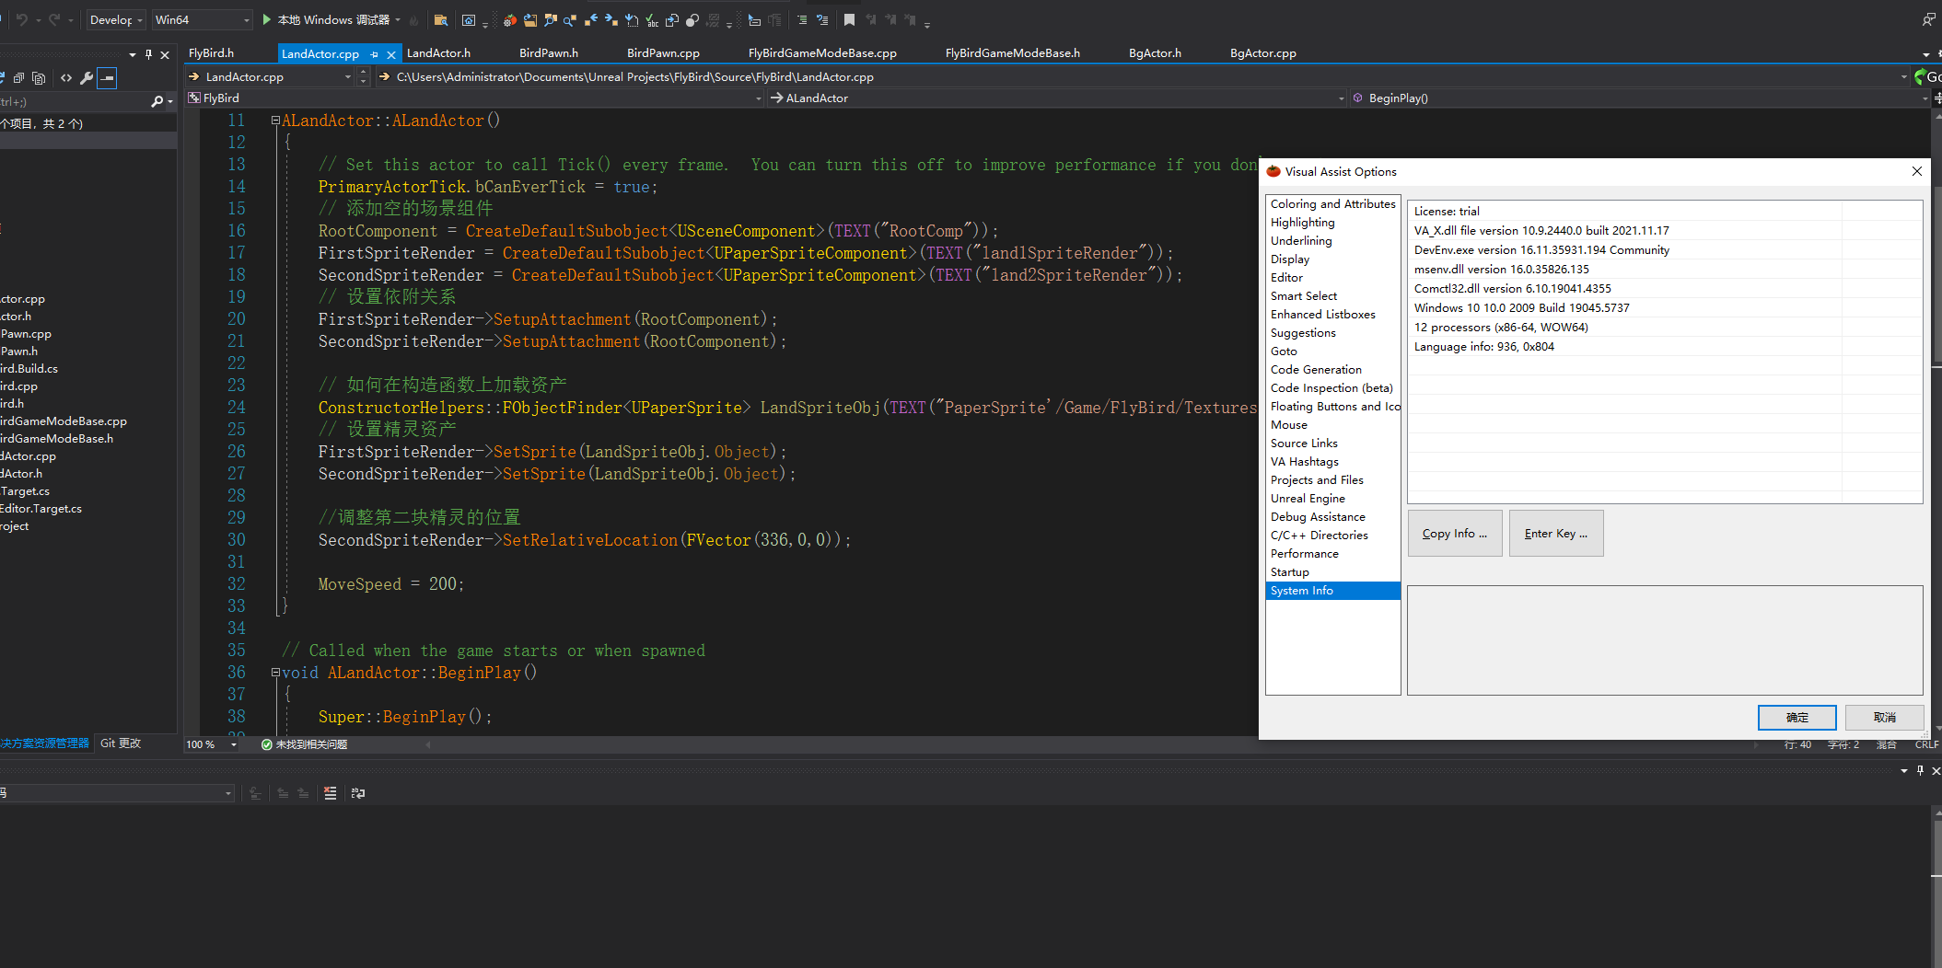Click the editor vertical scrollbar
Screen dimensions: 1942x968
tap(1936, 276)
